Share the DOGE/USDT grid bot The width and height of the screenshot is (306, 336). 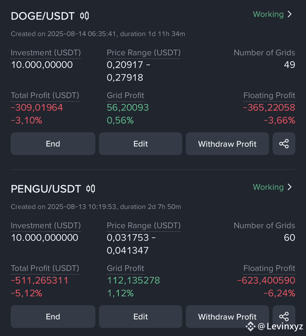coord(284,143)
